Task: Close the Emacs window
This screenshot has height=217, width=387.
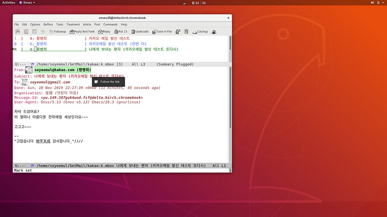Action: point(228,18)
